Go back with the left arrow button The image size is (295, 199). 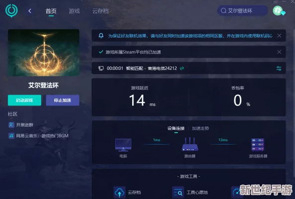pos(30,11)
